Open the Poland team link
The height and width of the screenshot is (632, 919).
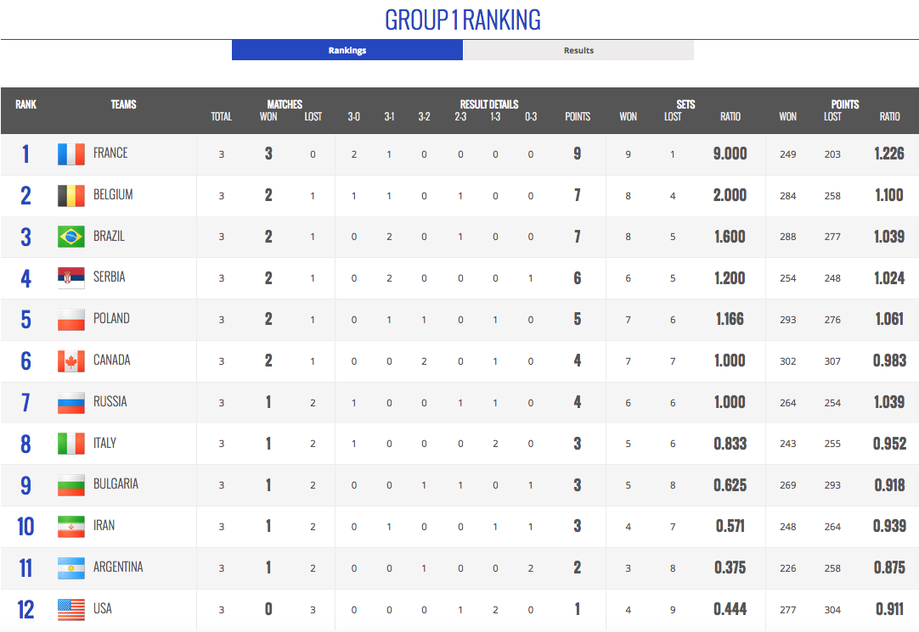point(111,319)
